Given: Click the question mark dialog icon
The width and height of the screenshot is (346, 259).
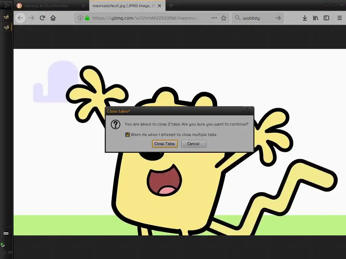Looking at the screenshot, I should click(116, 125).
